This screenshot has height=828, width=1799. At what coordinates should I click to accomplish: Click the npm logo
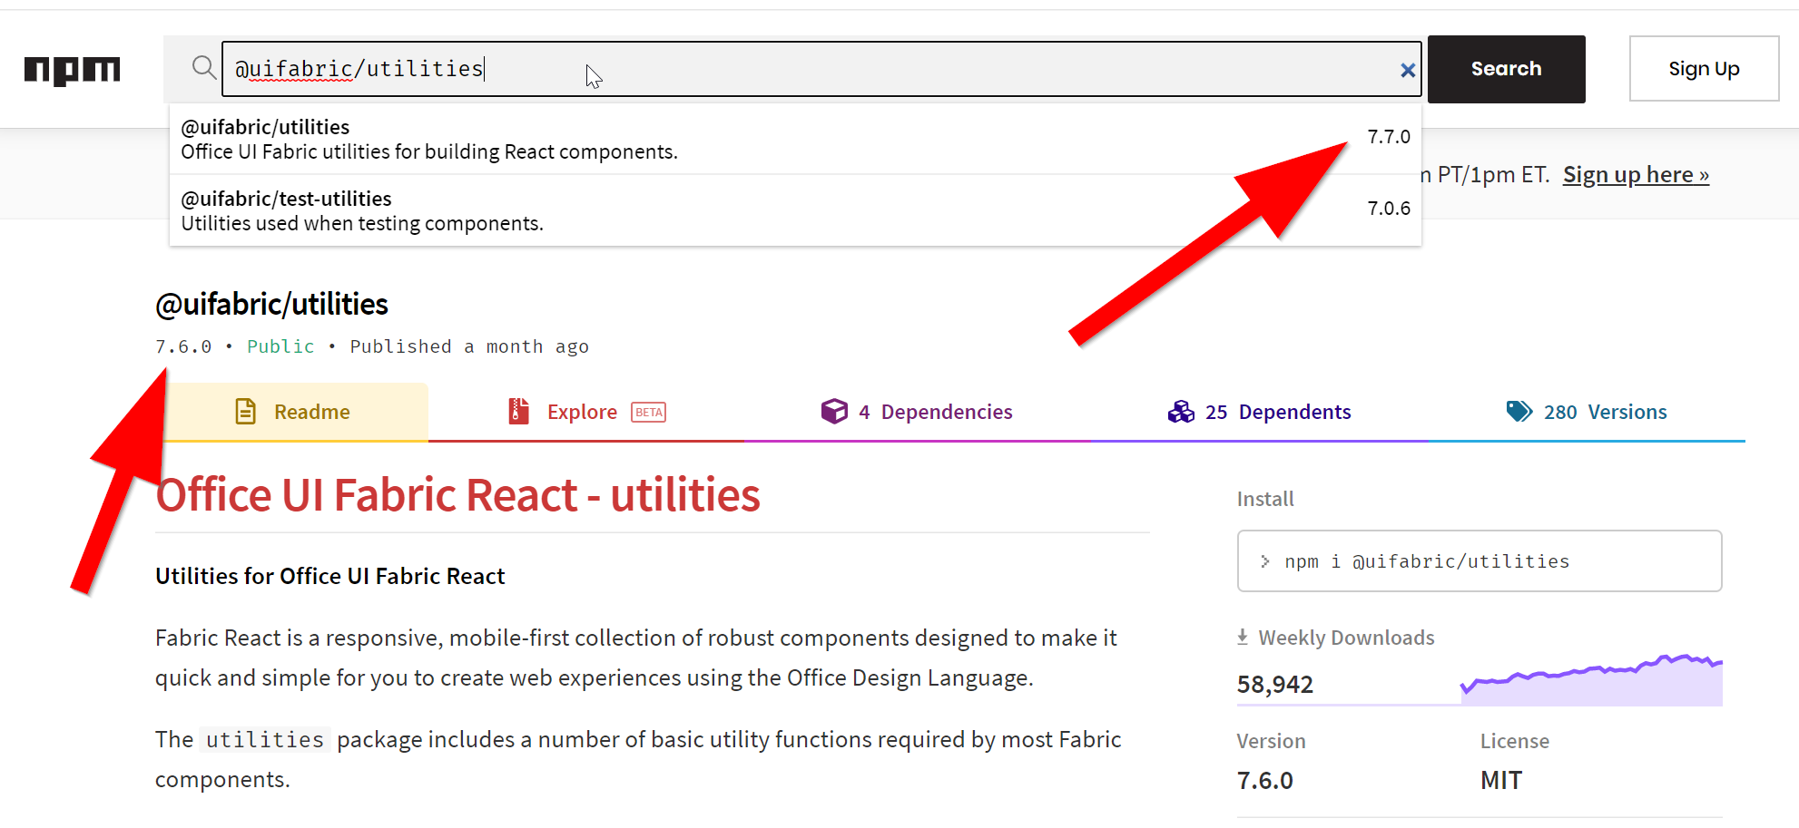(x=71, y=69)
